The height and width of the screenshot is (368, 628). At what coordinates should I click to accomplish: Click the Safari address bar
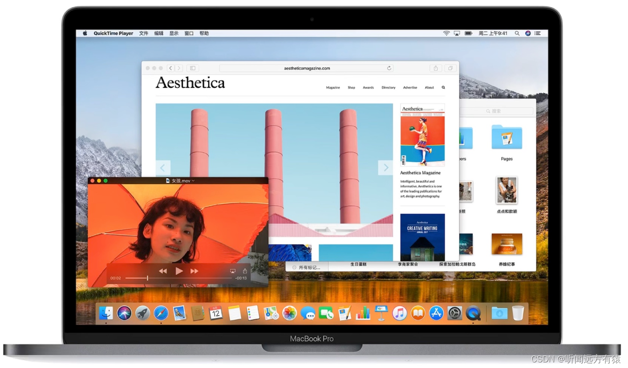pyautogui.click(x=307, y=68)
